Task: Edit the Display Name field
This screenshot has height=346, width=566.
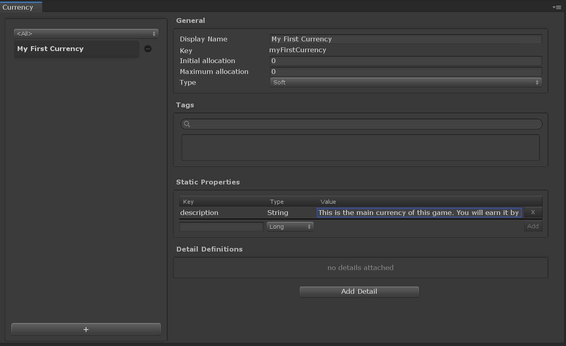Action: coord(406,39)
